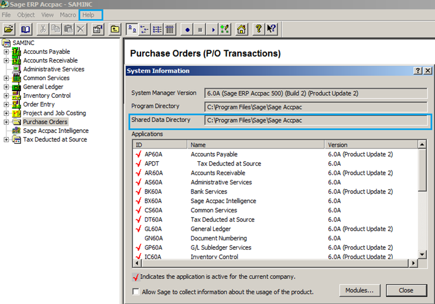Select the List view toolbar button

click(157, 29)
